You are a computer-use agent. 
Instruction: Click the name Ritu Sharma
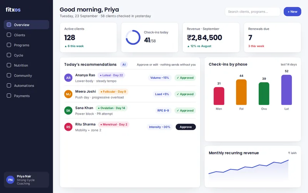point(85,124)
